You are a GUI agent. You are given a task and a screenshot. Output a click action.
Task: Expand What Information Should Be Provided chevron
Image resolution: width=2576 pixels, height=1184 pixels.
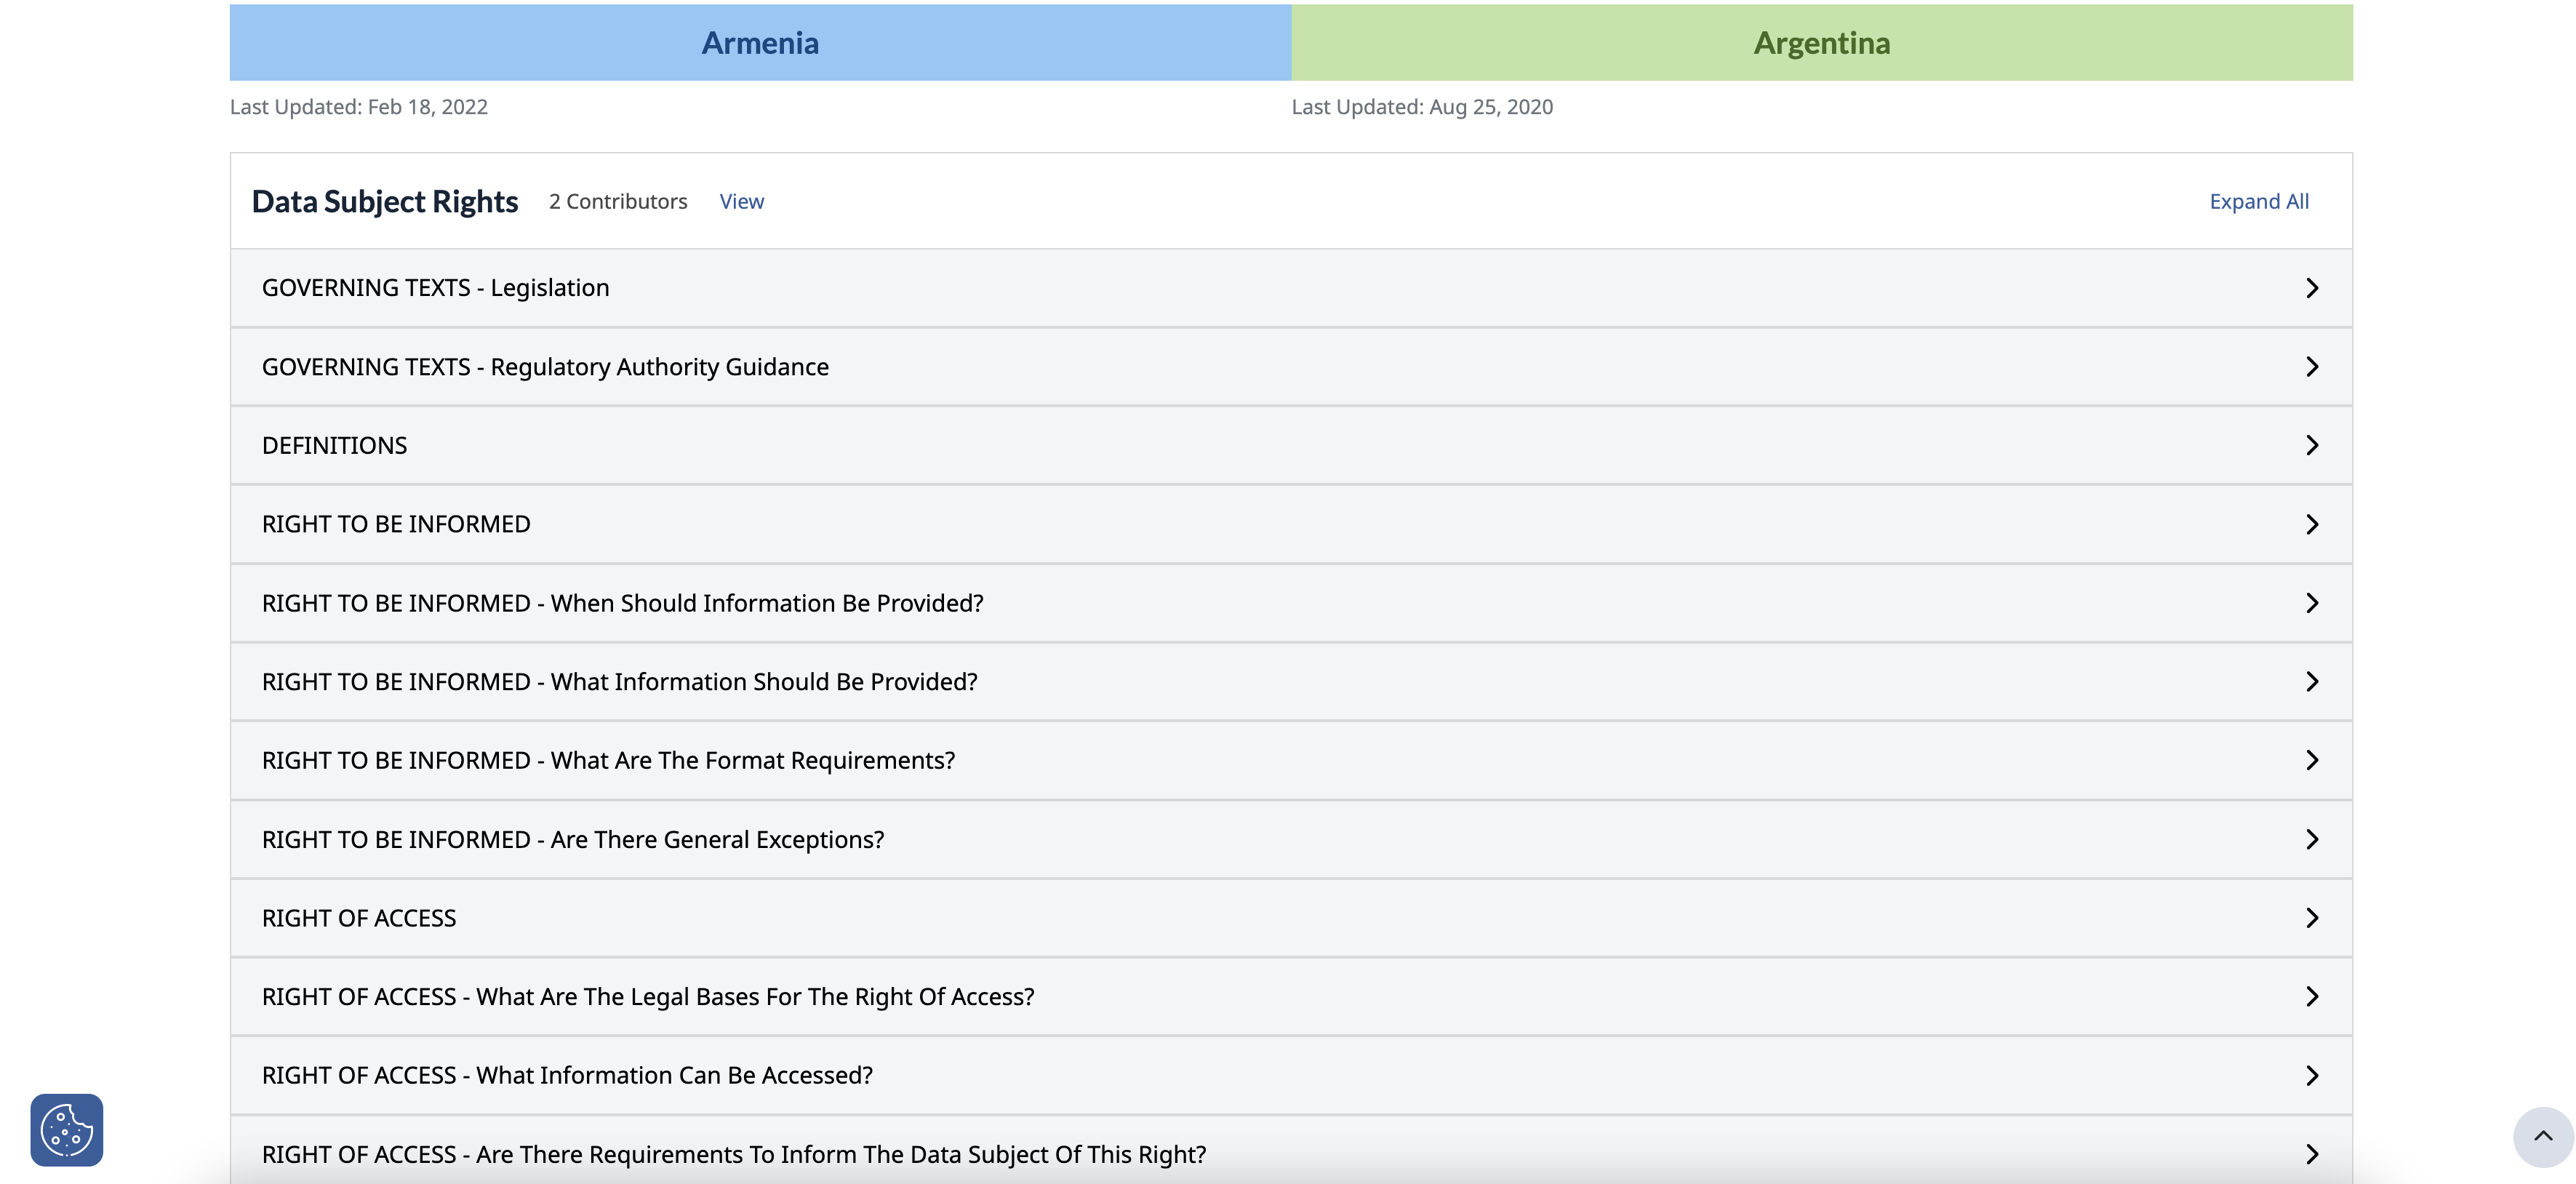click(x=2312, y=682)
